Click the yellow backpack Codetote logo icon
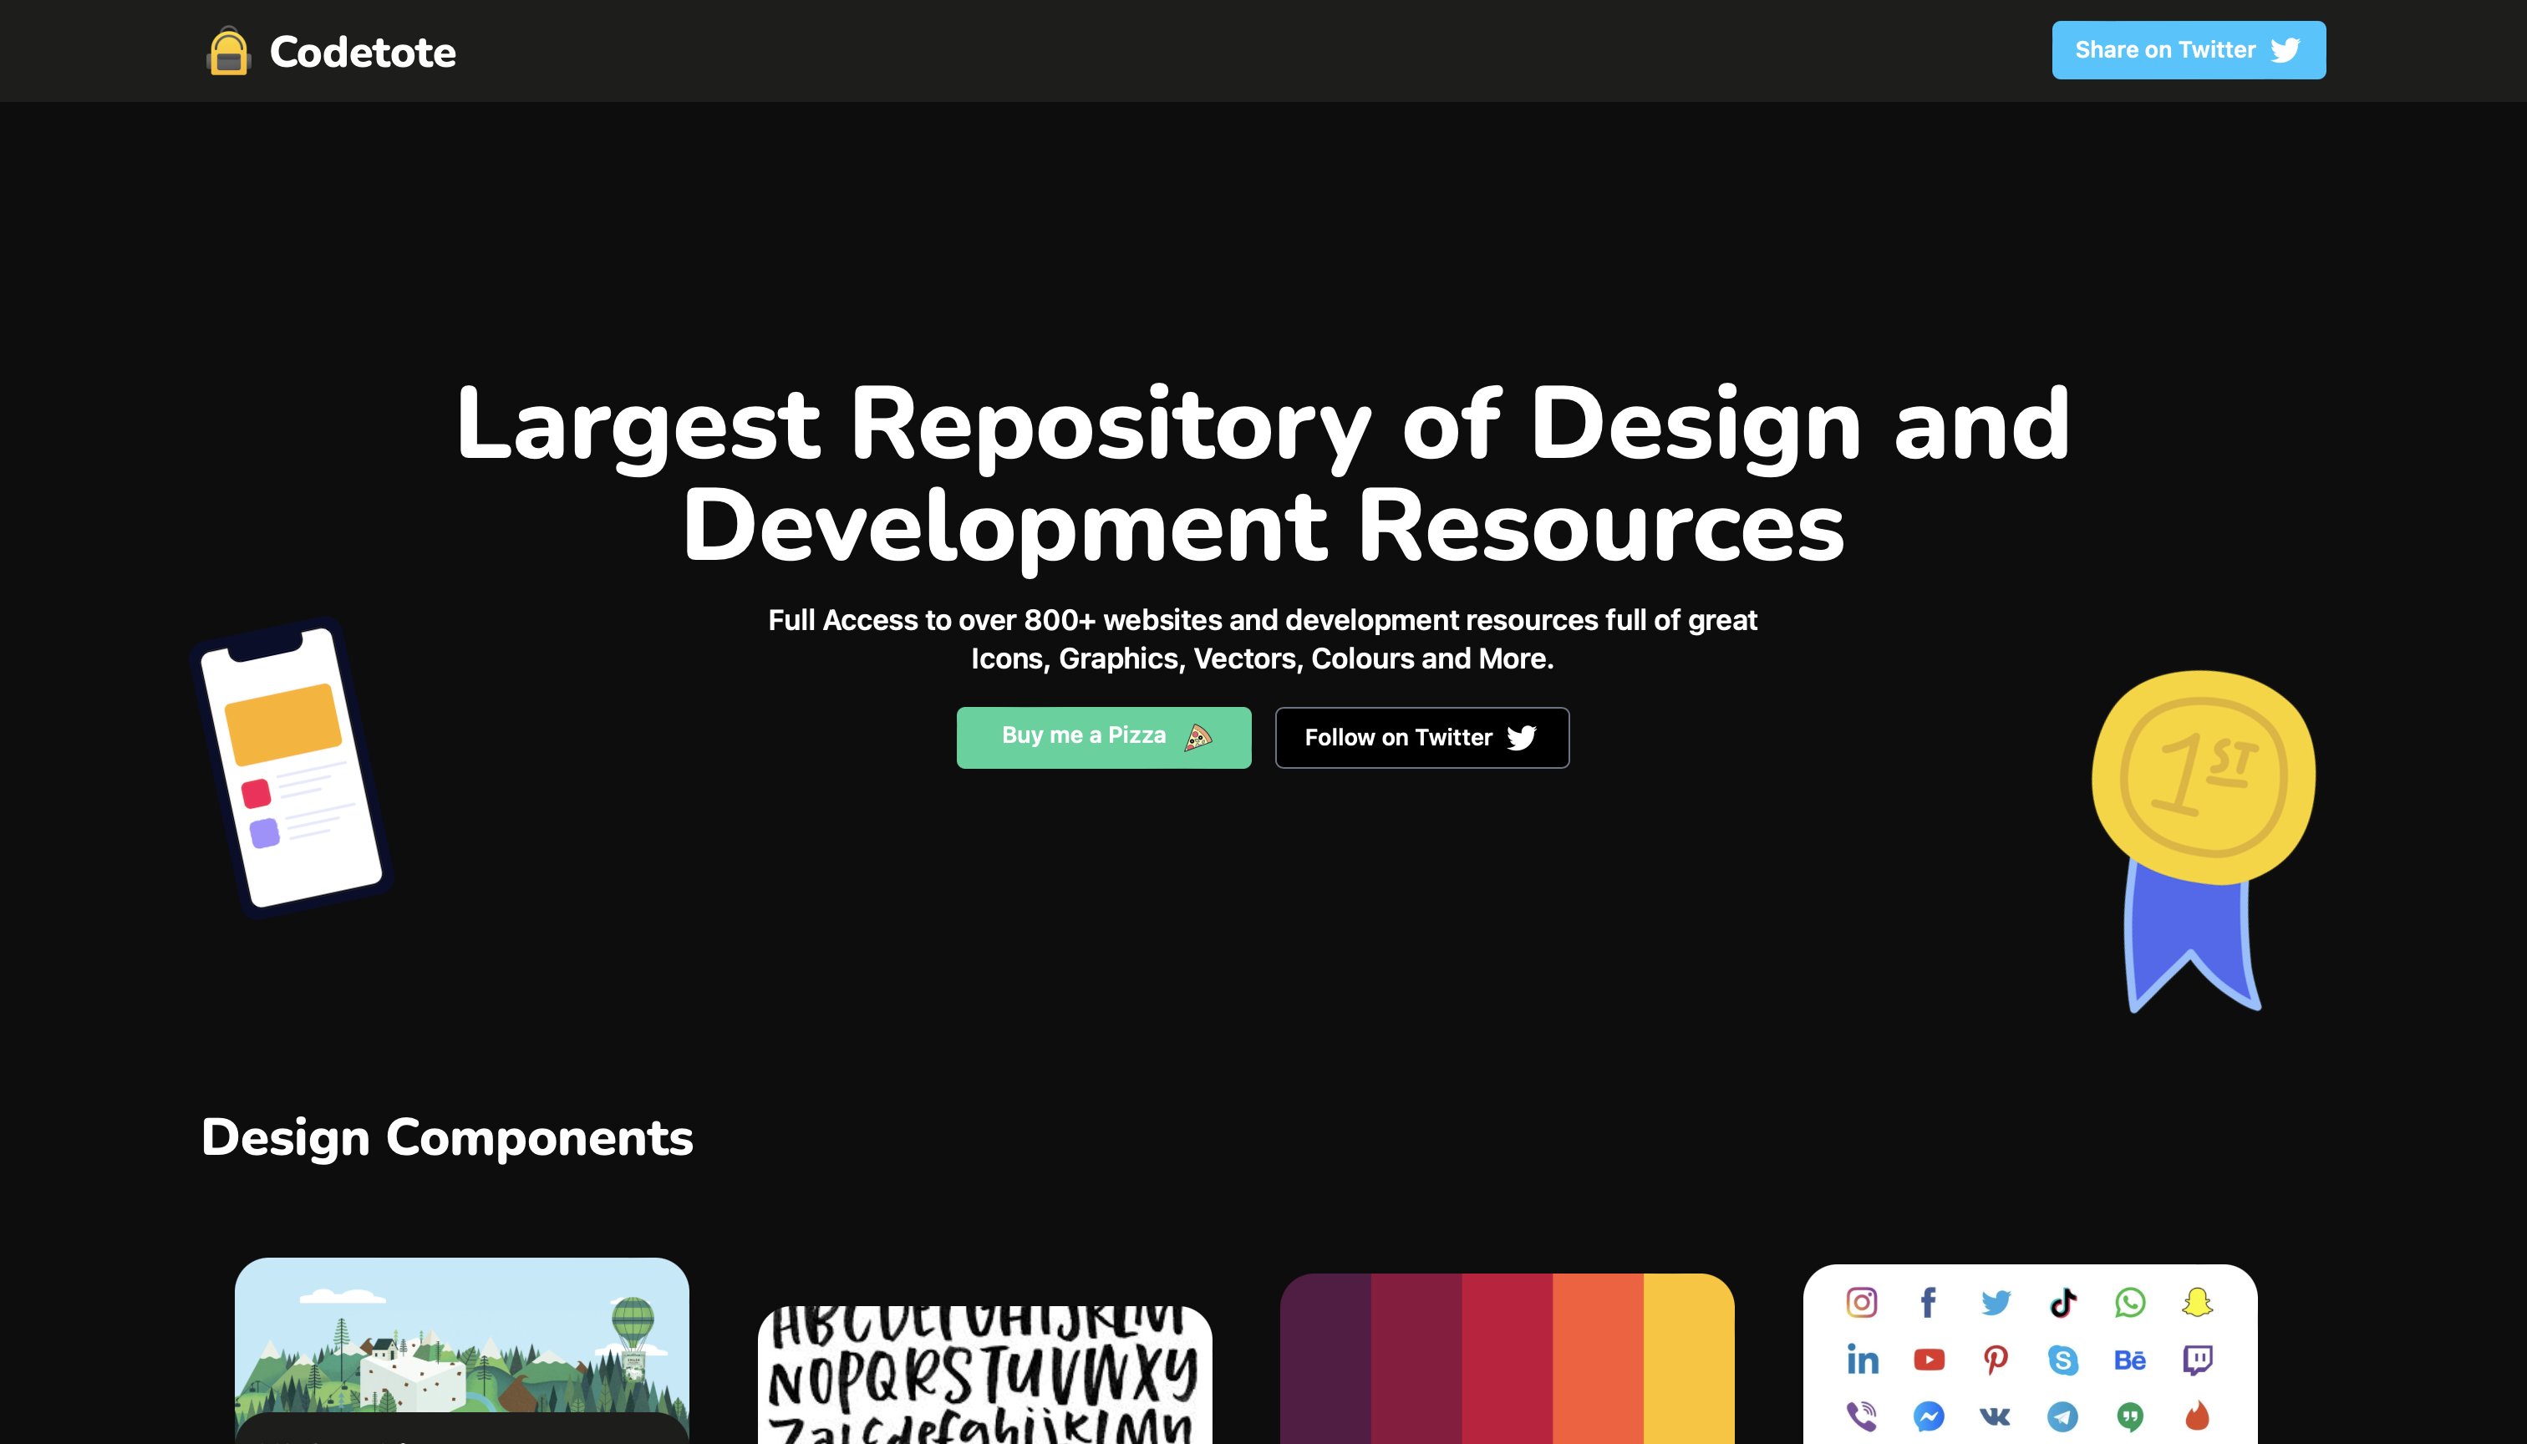Screen dimensions: 2527x1444 click(x=228, y=51)
